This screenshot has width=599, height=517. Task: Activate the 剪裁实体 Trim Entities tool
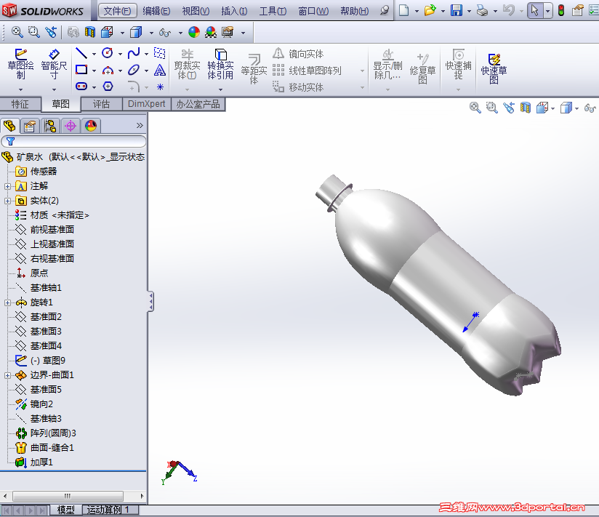coord(186,65)
